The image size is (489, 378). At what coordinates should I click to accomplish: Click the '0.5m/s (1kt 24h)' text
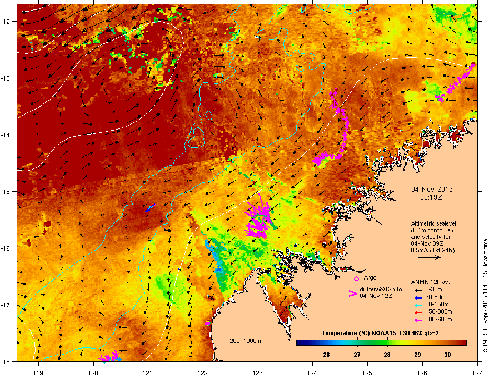click(x=432, y=250)
